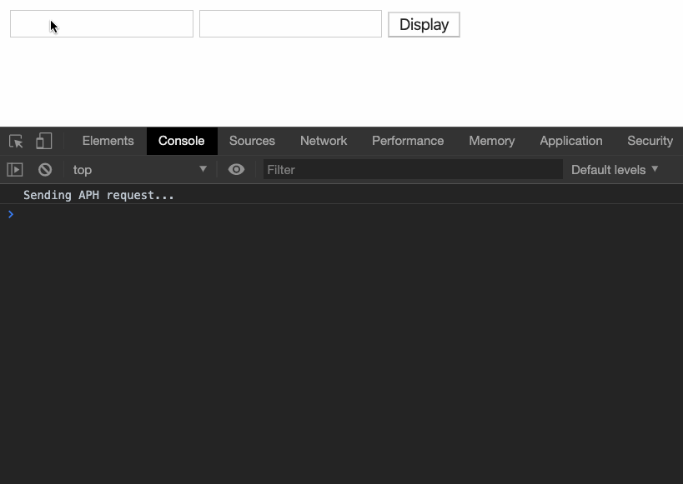Screen dimensions: 683x484
Task: Switch to the Network panel
Action: [323, 141]
